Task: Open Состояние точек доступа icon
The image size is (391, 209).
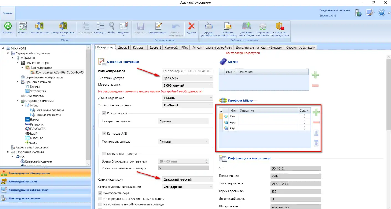Action: (x=280, y=26)
